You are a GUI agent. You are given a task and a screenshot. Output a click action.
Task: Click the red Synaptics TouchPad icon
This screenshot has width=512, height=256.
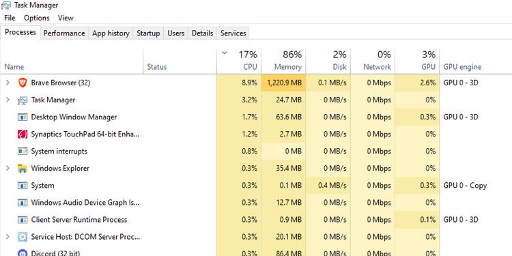(23, 134)
